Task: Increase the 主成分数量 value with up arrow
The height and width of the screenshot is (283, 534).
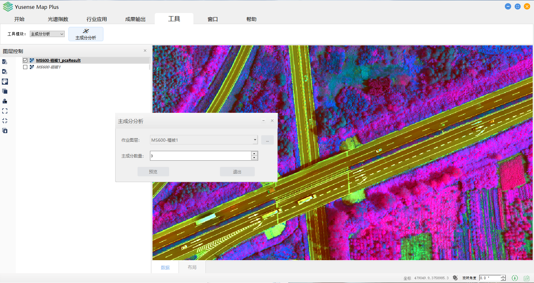Action: pyautogui.click(x=254, y=154)
